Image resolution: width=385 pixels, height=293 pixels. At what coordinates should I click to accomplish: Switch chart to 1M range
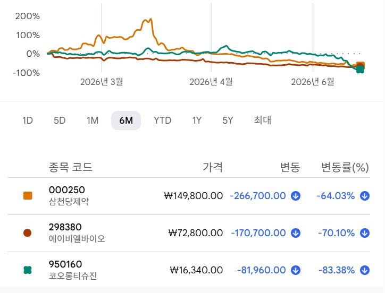tap(93, 120)
